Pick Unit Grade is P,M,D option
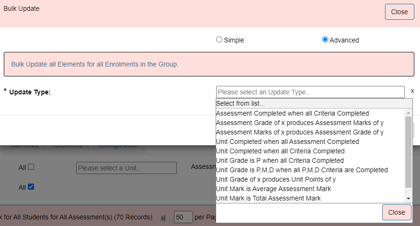420x226 pixels. click(x=302, y=170)
